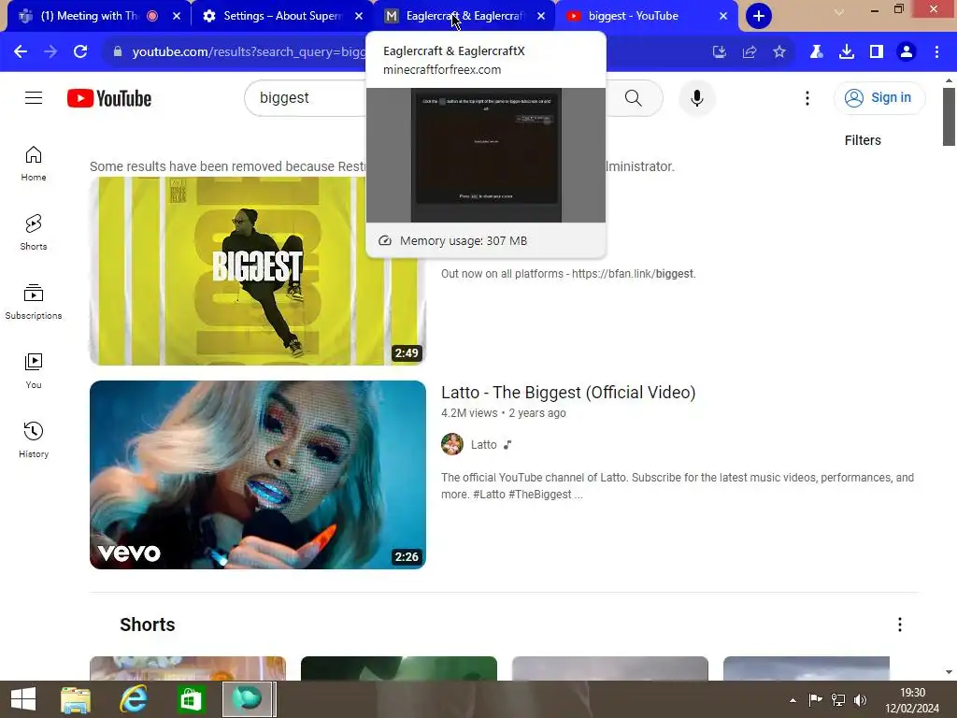Click the address bar URL
Image resolution: width=957 pixels, height=718 pixels.
point(249,52)
